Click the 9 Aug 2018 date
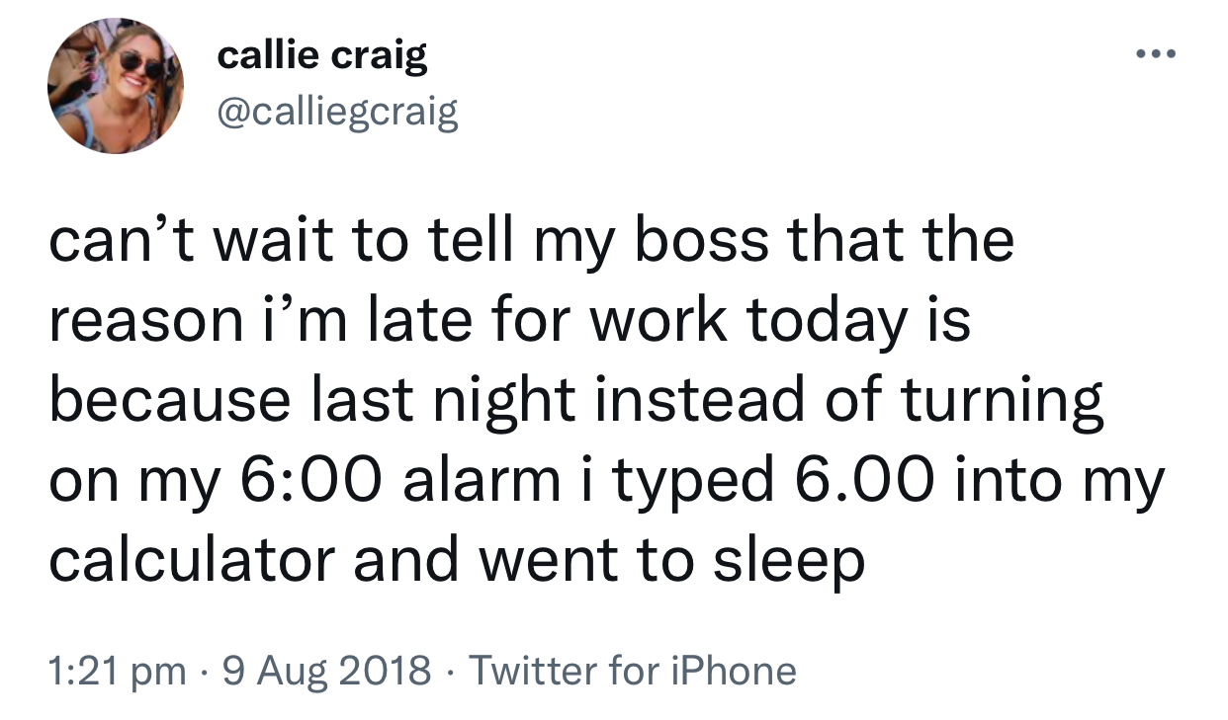This screenshot has height=720, width=1228. click(x=325, y=672)
